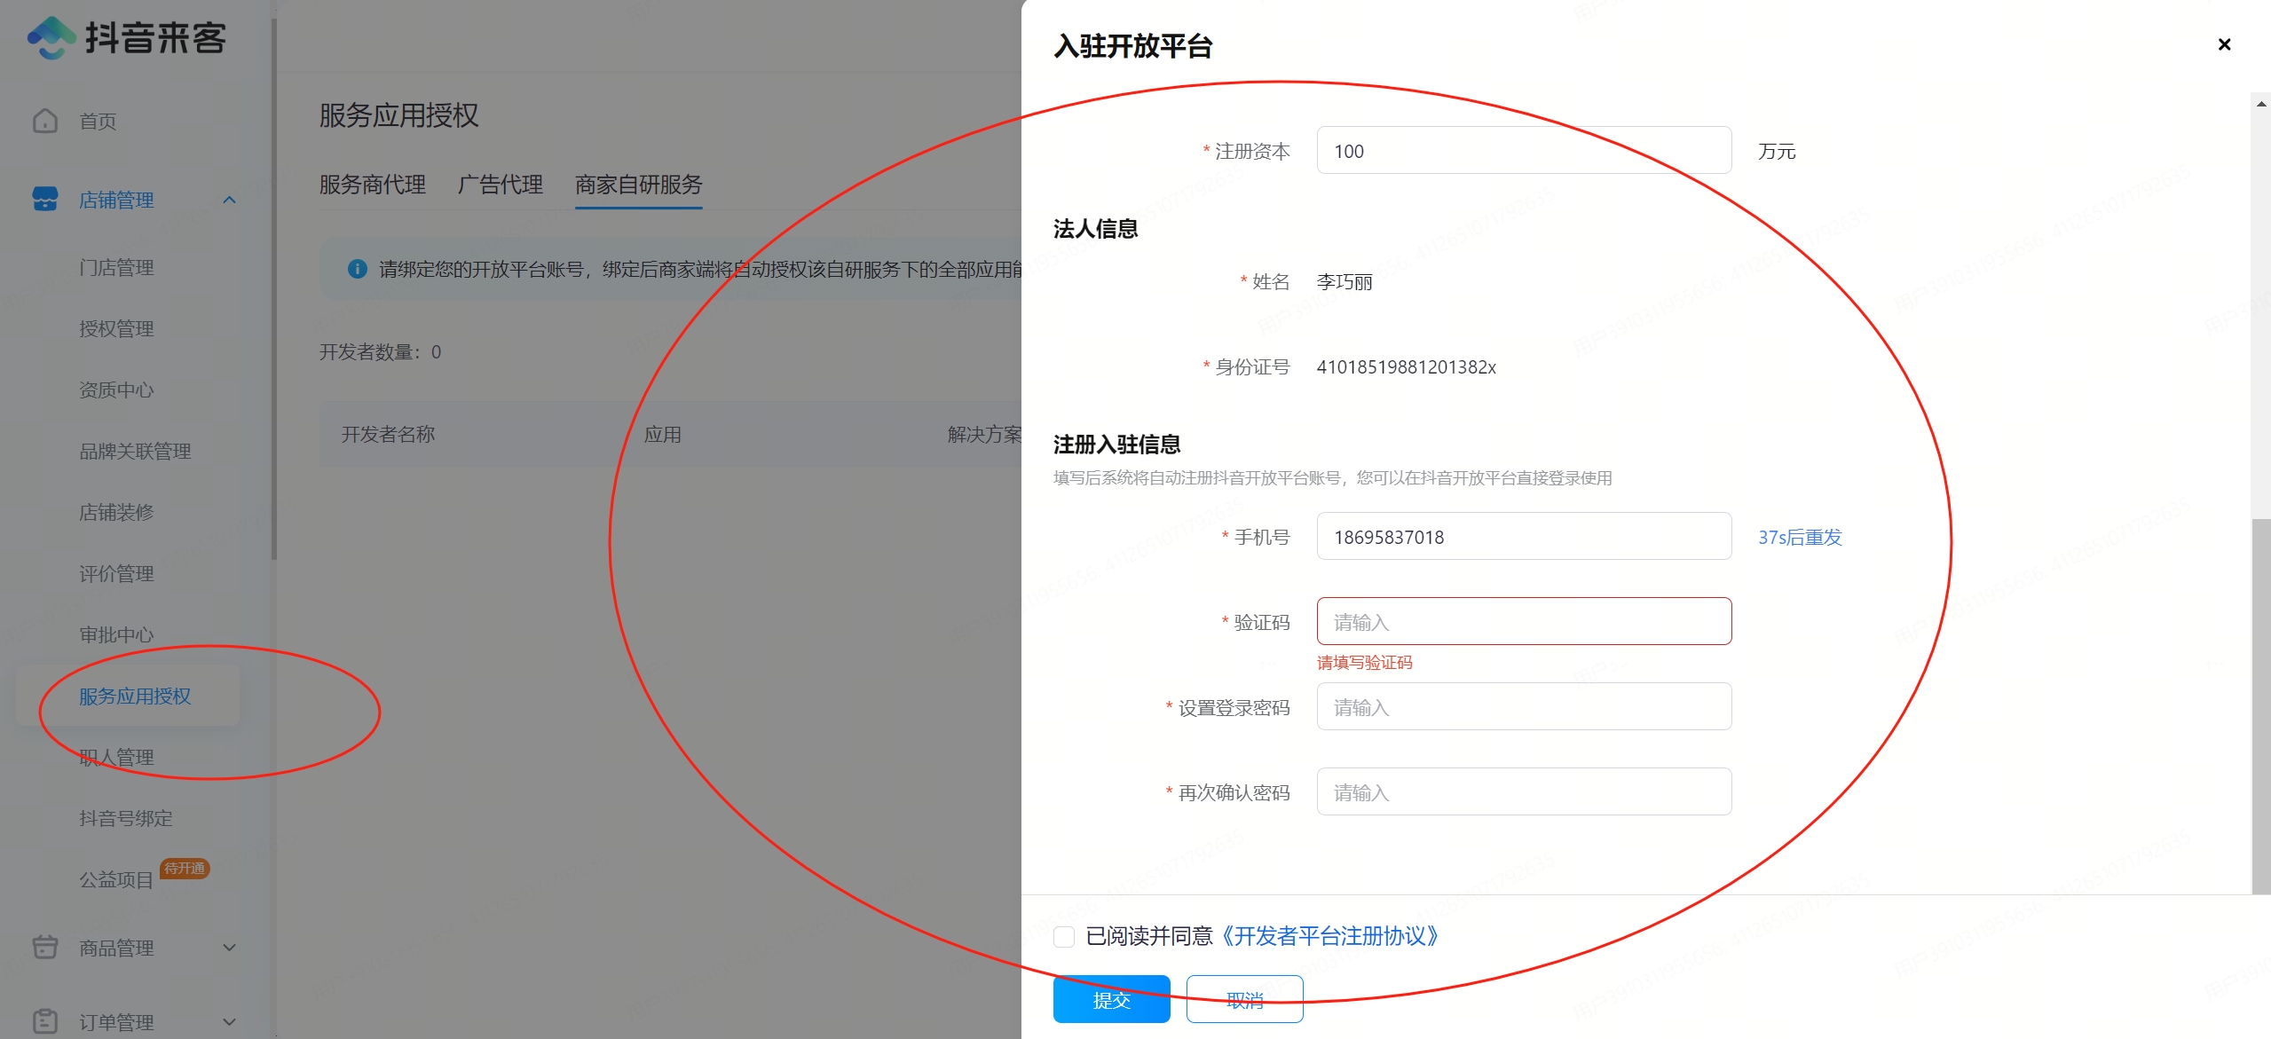This screenshot has height=1039, width=2271.
Task: Click the 首页 home icon
Action: (x=45, y=121)
